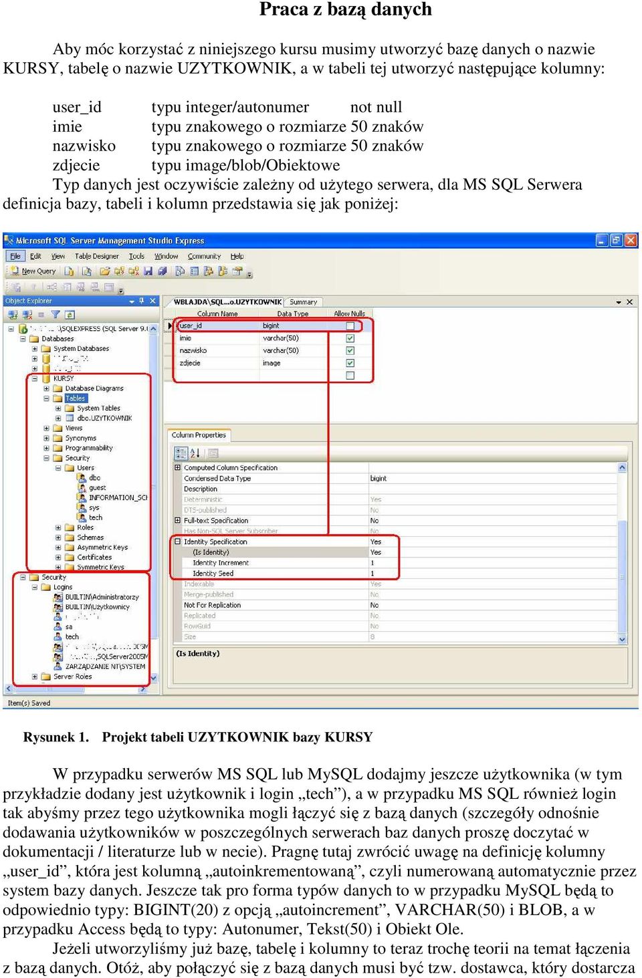
Task: Expand the Full-text Specification property
Action: tap(178, 521)
